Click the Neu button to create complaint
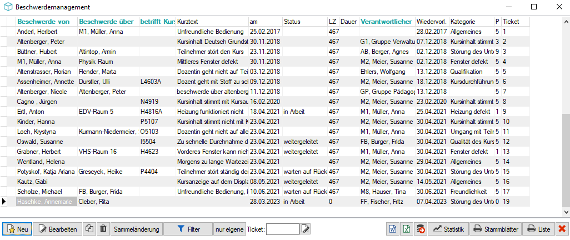 (17, 229)
